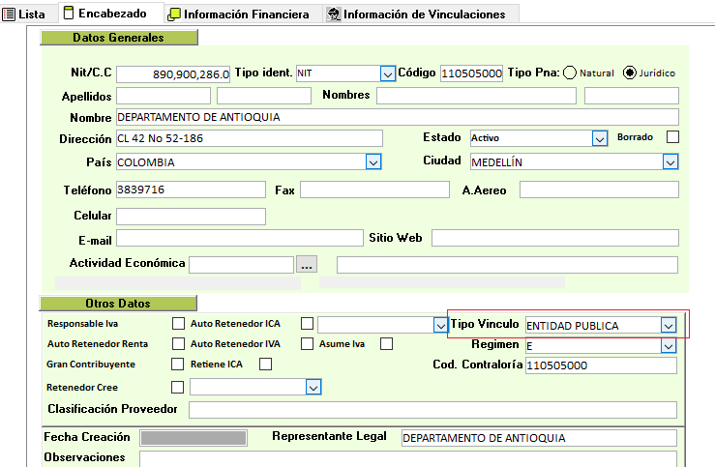715x467 pixels.
Task: Click the Nombre input field
Action: coord(397,117)
